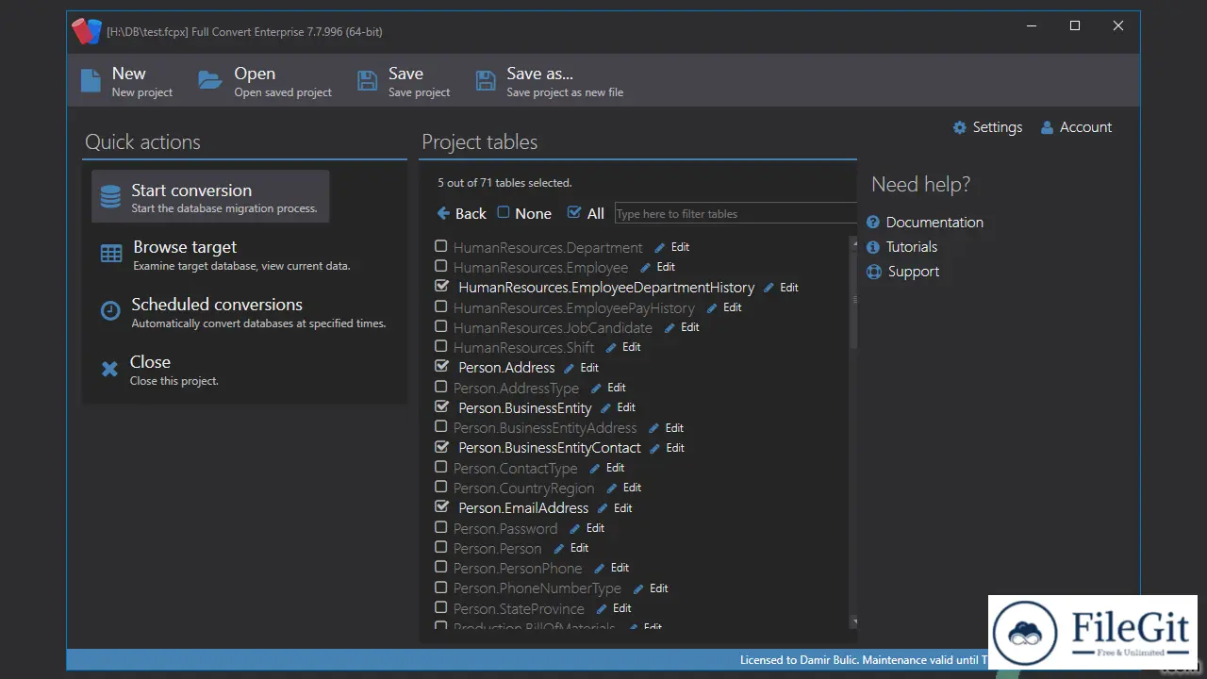Click pencil icon next to Person.EmailAddress
Screen dimensions: 1207x679
coord(603,508)
